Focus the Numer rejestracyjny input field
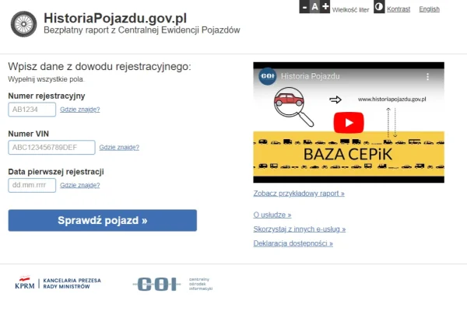Screen dimensions: 467x311 tap(32, 110)
